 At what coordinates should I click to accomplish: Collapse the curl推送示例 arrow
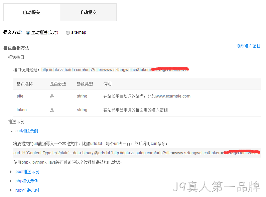pos(11,131)
